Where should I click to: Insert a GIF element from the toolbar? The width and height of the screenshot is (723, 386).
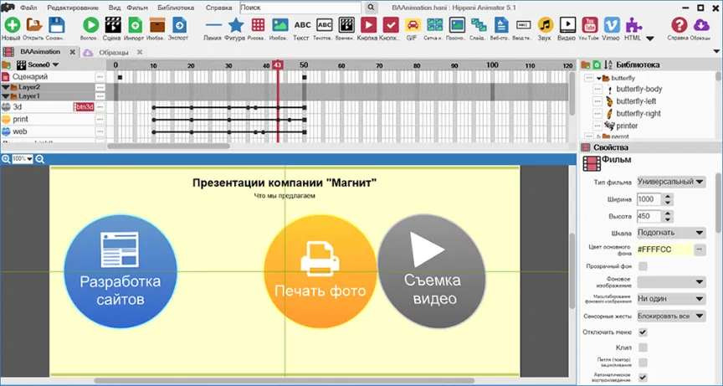pos(413,25)
